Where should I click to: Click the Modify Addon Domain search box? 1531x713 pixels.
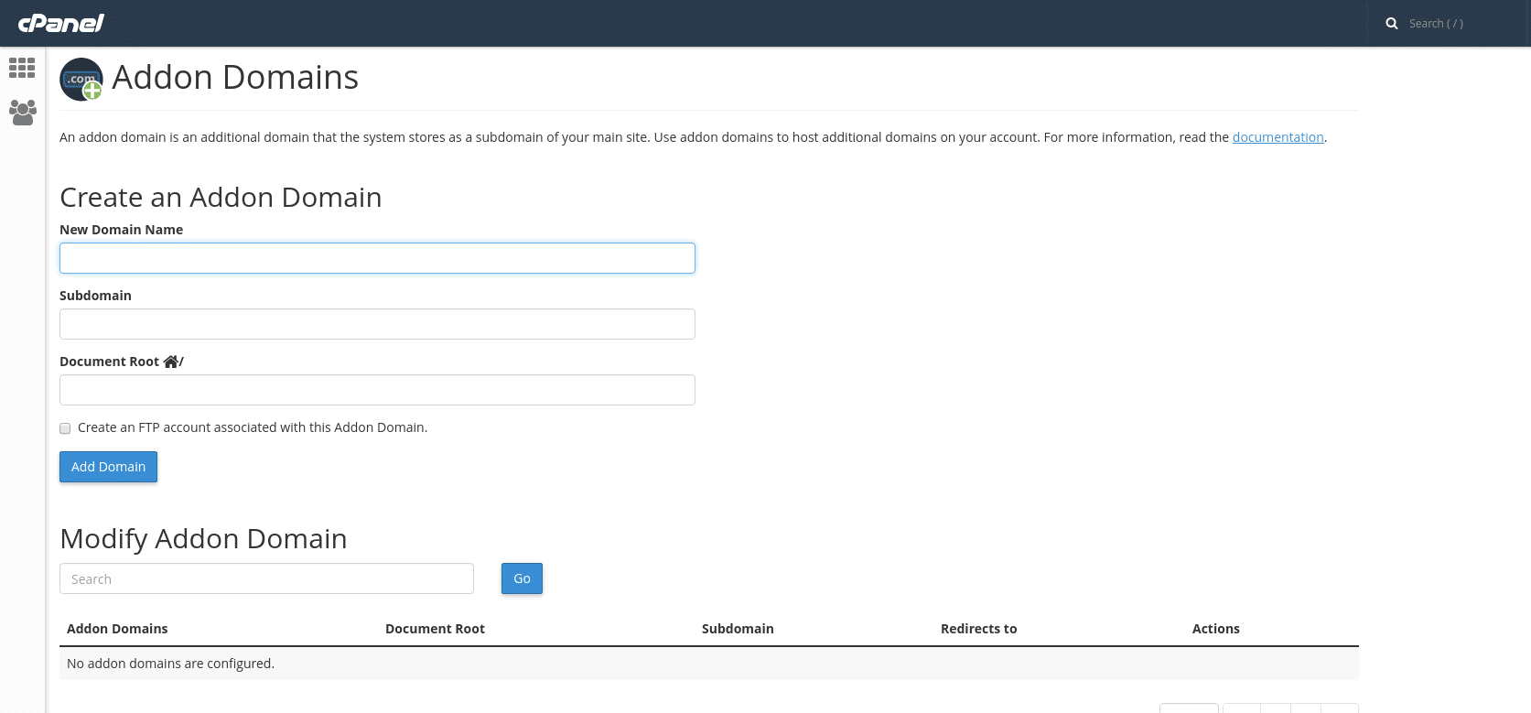(x=266, y=578)
